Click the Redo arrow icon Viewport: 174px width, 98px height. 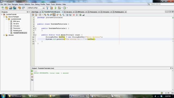pos(23,8)
